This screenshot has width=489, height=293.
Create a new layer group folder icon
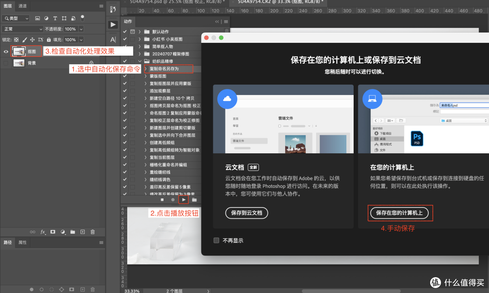[x=72, y=232]
